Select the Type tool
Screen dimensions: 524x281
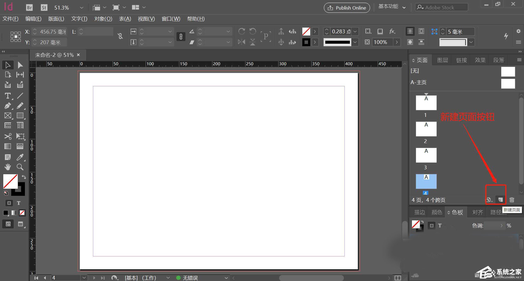(x=8, y=96)
